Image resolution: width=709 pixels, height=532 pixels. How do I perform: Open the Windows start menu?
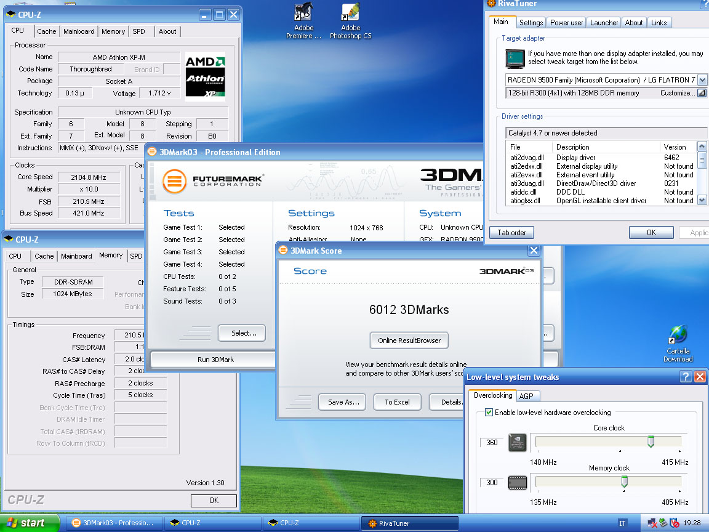30,523
